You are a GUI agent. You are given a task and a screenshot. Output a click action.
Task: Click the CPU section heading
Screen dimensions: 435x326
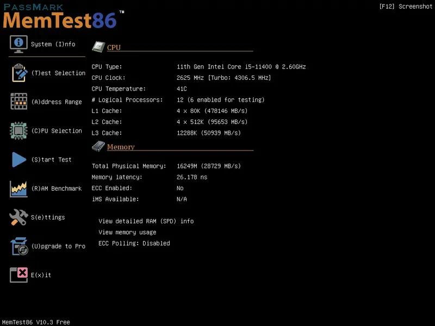tap(114, 47)
